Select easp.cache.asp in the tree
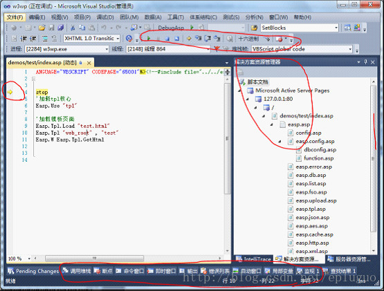The width and height of the screenshot is (384, 291). [314, 235]
